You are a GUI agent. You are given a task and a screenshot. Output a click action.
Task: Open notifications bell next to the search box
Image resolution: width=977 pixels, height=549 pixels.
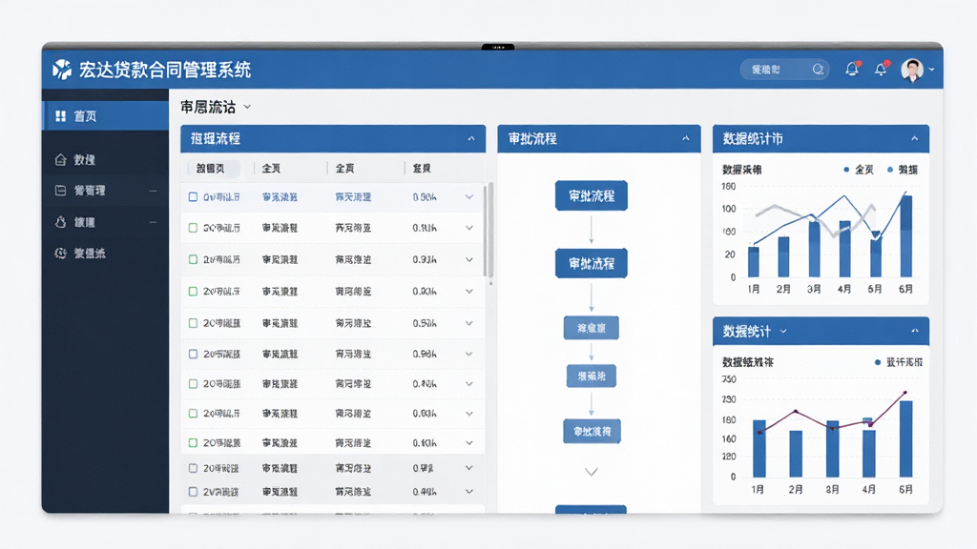852,69
